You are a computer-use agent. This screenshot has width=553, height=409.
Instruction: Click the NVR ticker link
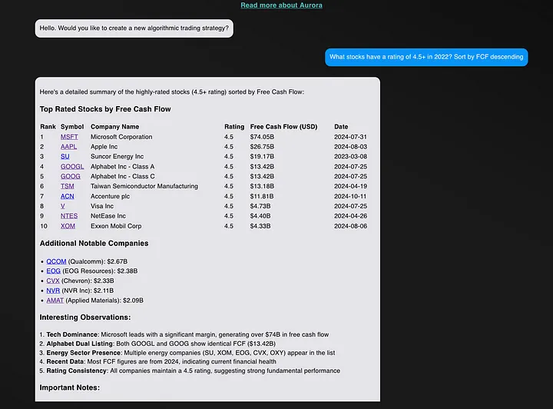[53, 291]
